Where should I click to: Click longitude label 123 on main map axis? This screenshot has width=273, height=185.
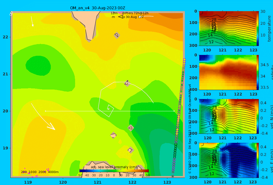coord(167,182)
